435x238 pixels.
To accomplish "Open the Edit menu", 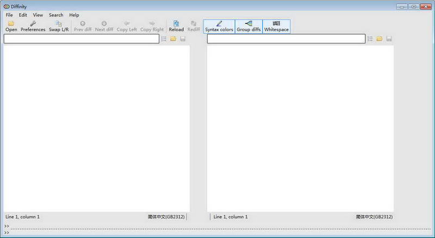I will pyautogui.click(x=23, y=15).
